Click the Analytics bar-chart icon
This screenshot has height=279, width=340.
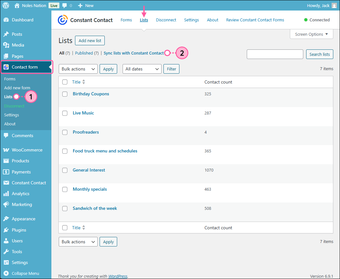pos(6,194)
